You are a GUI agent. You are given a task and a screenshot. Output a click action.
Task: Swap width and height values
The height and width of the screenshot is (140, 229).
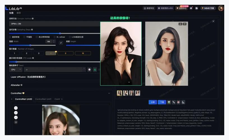[x=61, y=43]
